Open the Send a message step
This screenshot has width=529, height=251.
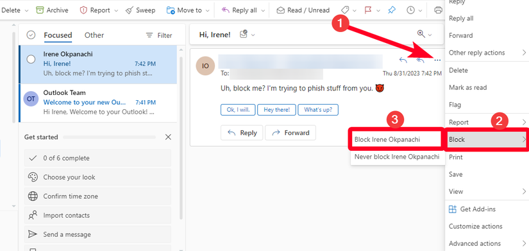pyautogui.click(x=97, y=234)
